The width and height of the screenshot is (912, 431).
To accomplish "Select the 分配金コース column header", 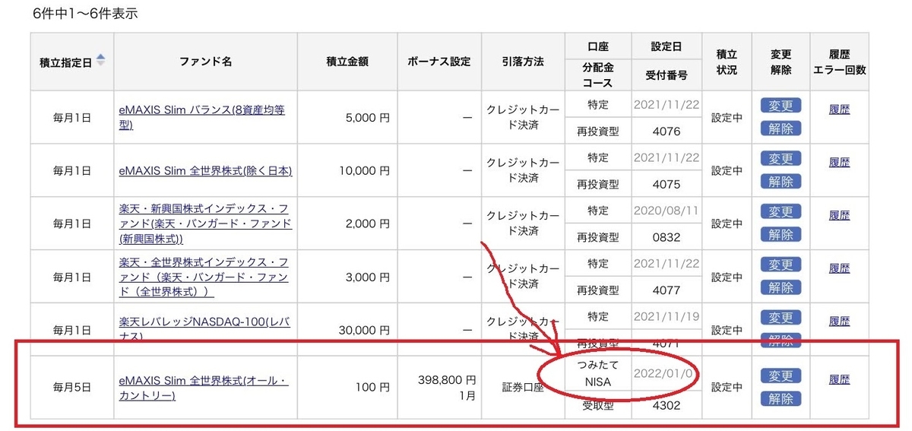I will click(597, 76).
